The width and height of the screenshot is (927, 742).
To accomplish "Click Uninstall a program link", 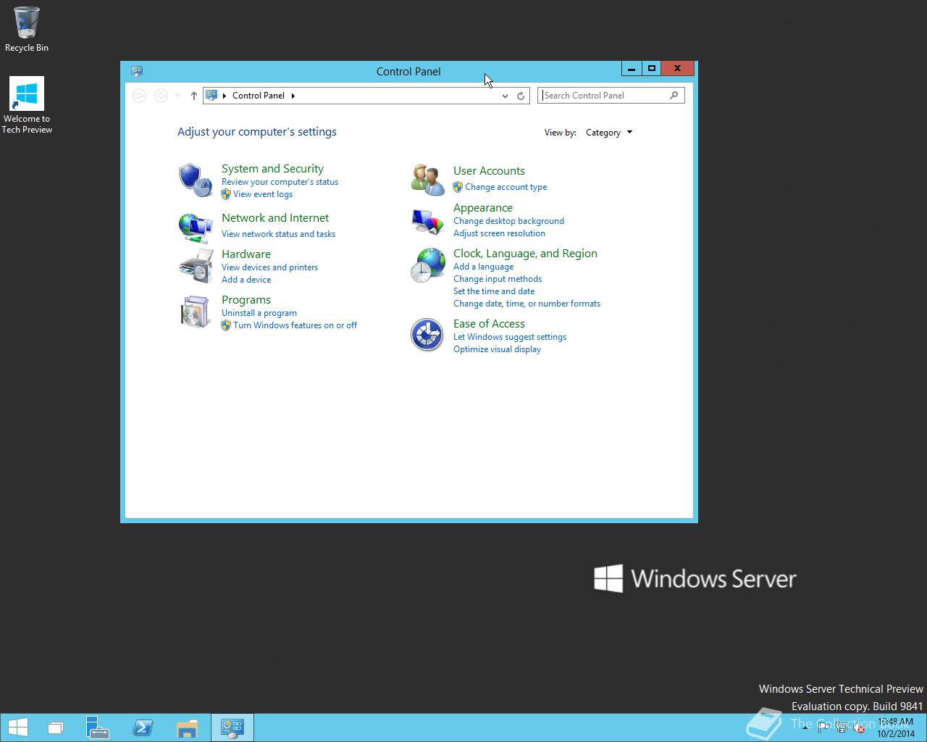I will click(x=259, y=313).
